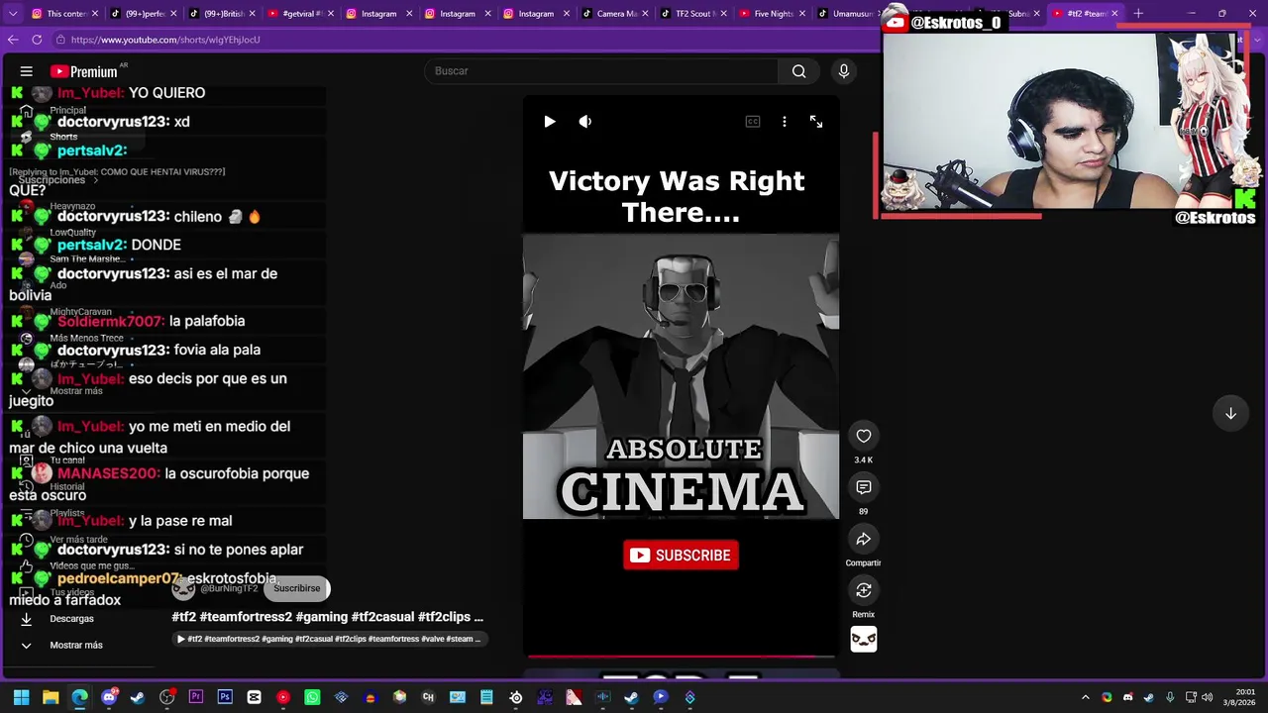Screen dimensions: 1268x713
Task: Click chat username Soldiermk7007
Action: tap(111, 321)
